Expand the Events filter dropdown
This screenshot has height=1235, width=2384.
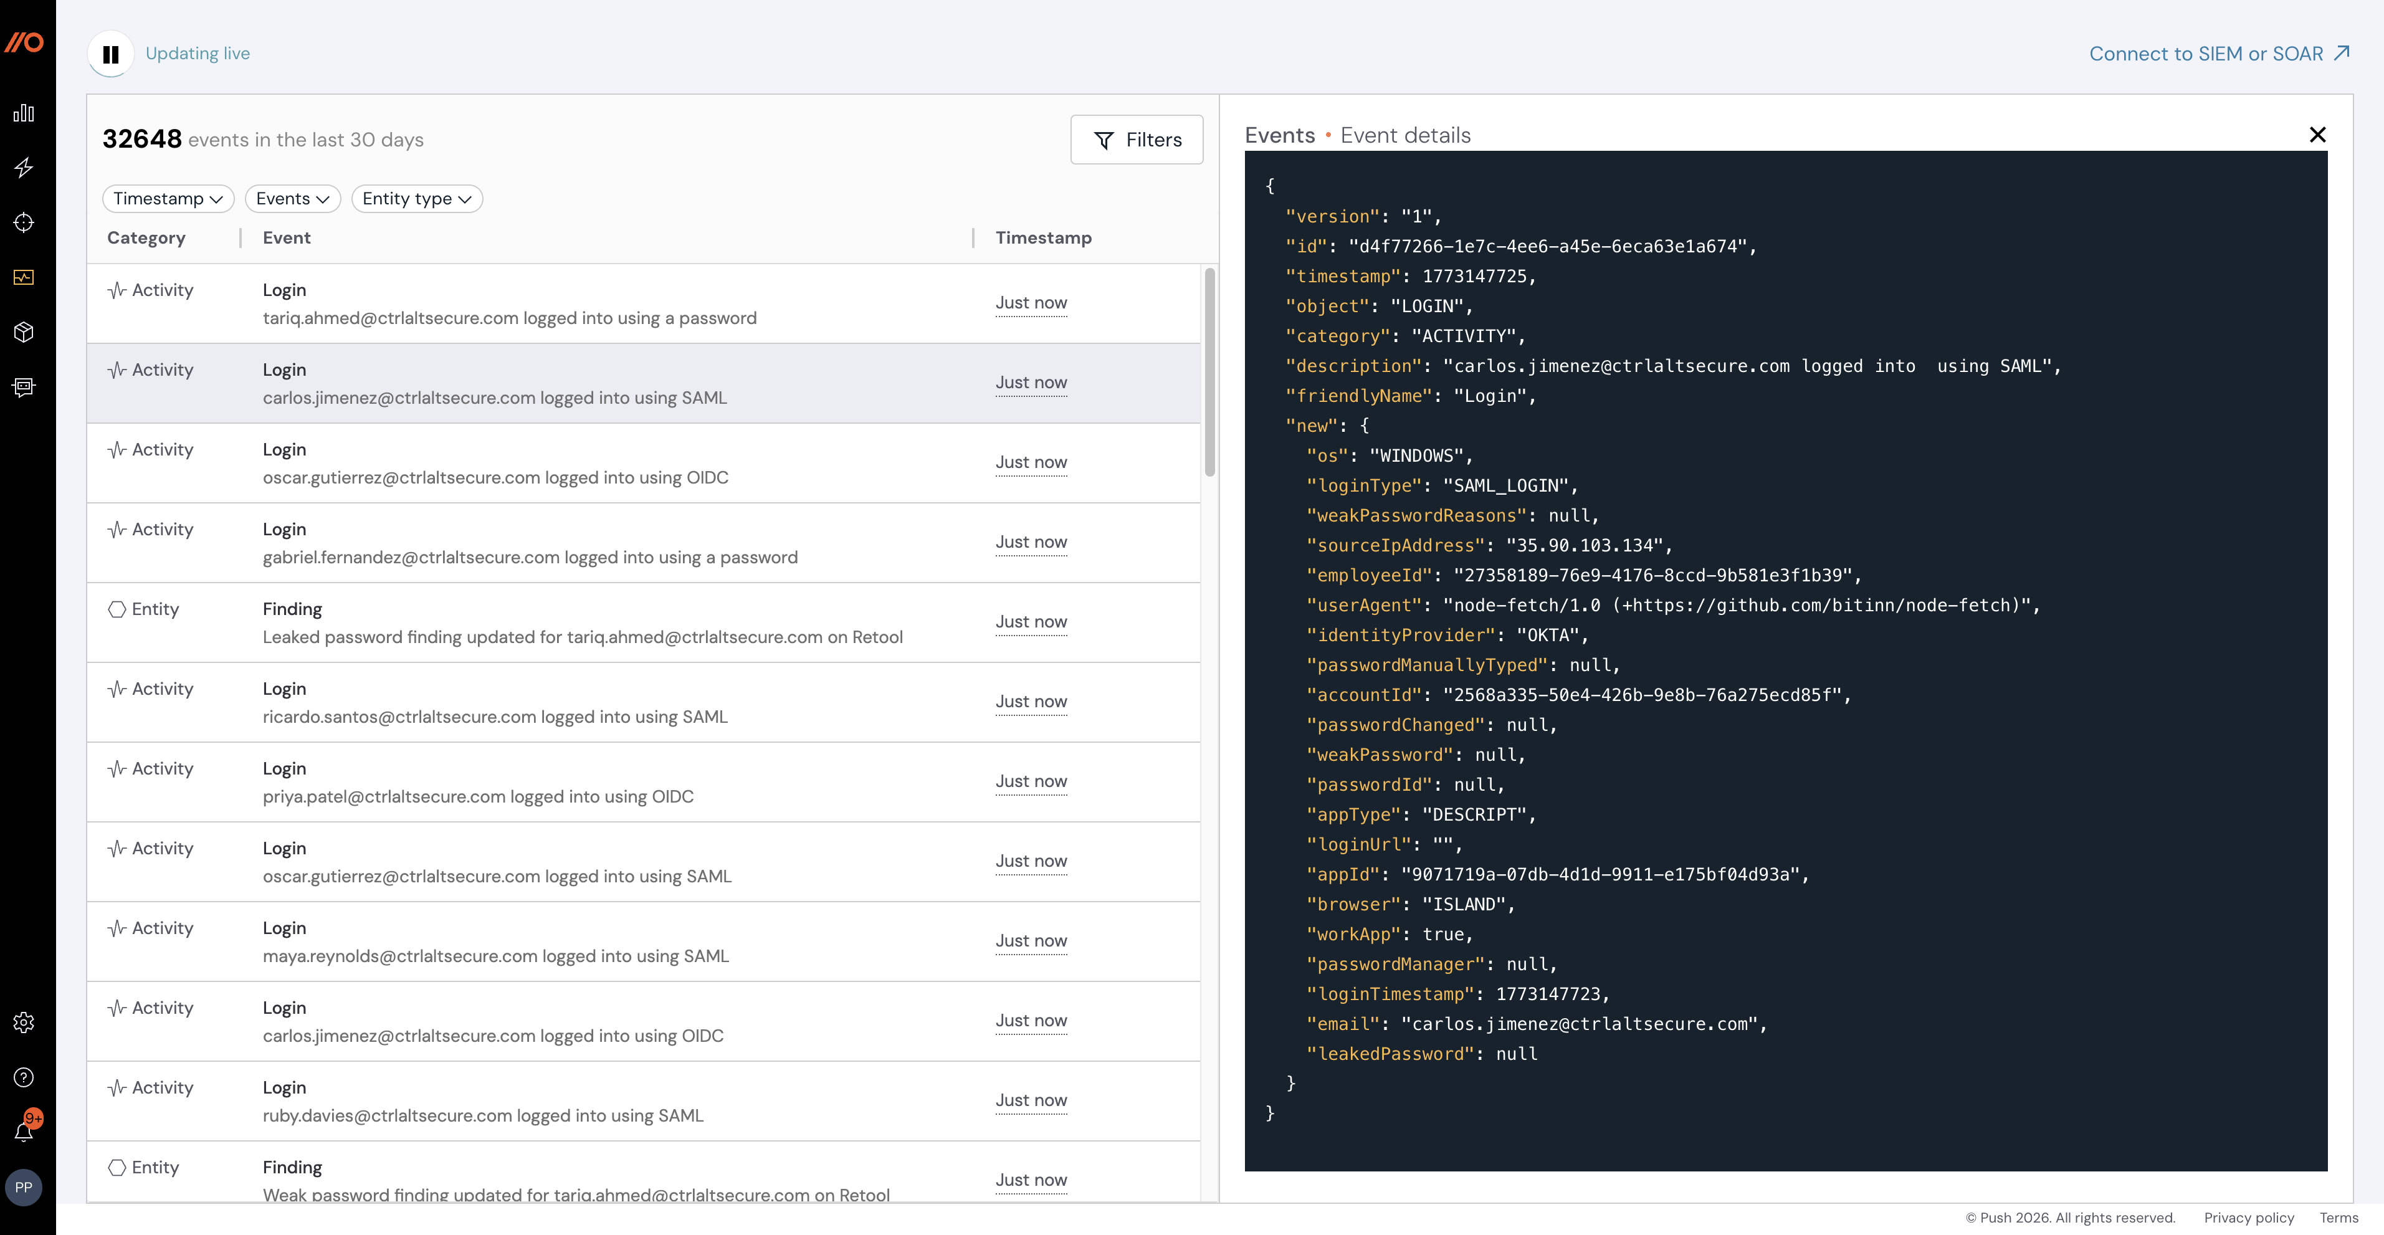coord(292,198)
